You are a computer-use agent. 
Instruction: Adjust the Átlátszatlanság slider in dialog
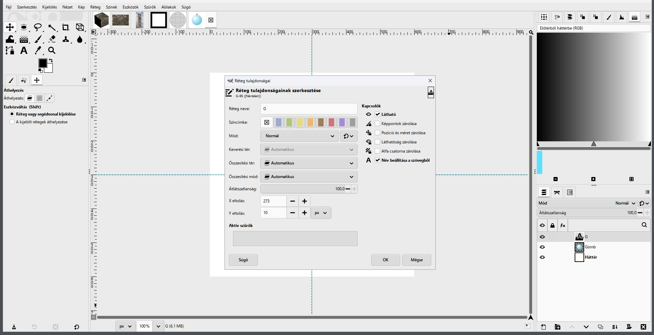coord(302,189)
